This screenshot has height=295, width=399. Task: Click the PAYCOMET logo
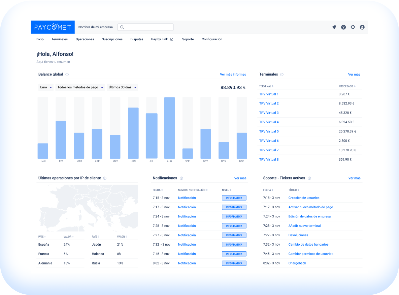tap(53, 27)
